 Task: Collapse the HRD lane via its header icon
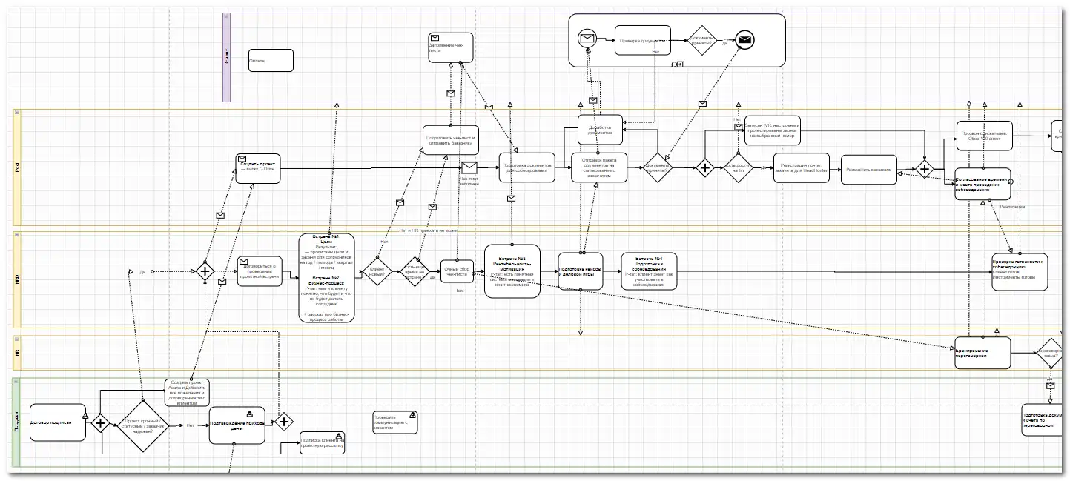click(x=18, y=235)
